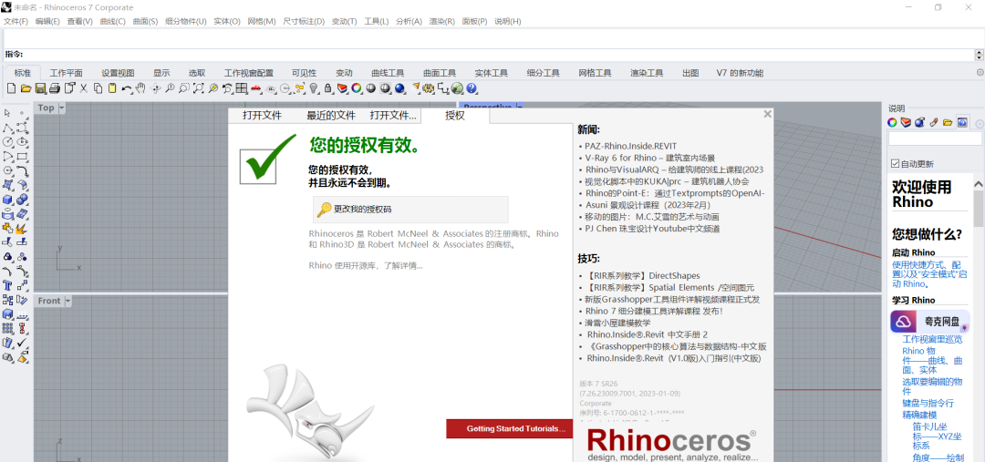Click the toolbar options gear at far right
This screenshot has width=985, height=462.
point(980,73)
